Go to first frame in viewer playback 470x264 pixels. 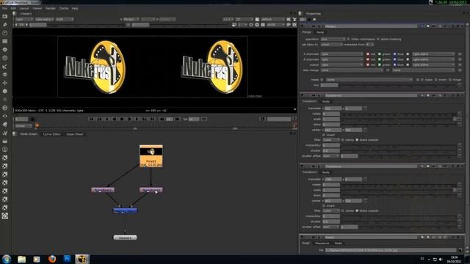[91, 119]
